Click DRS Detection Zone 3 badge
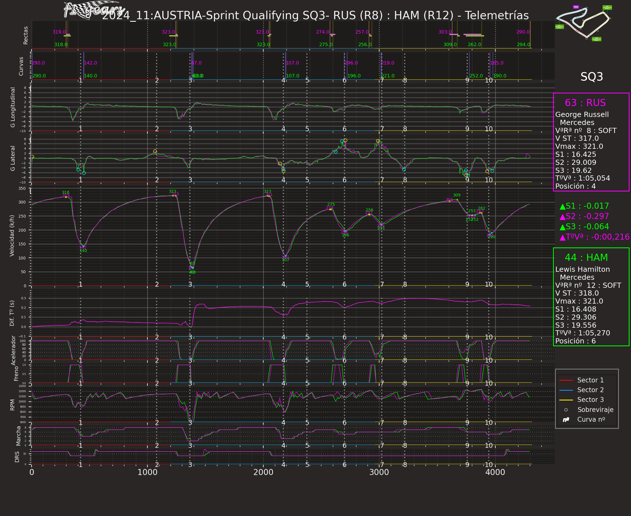Screen dimensions: 631x516 pos(607,7)
